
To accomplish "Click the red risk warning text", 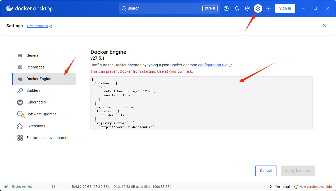I will point(142,71).
